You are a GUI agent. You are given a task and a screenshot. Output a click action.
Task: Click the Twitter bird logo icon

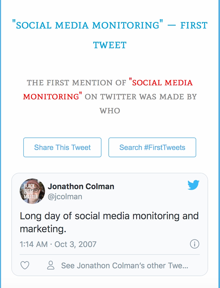[x=193, y=185]
